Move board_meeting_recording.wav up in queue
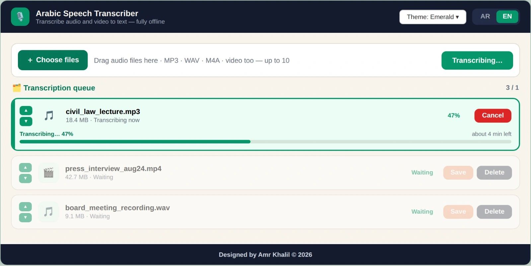Image resolution: width=531 pixels, height=266 pixels. pos(26,206)
